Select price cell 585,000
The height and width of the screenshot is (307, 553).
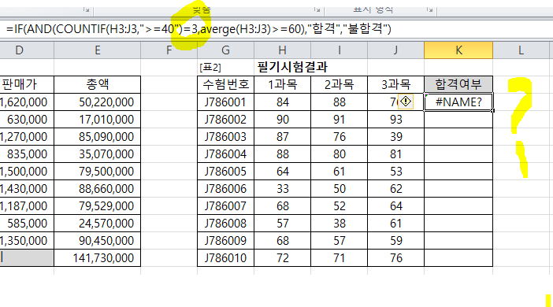click(27, 223)
